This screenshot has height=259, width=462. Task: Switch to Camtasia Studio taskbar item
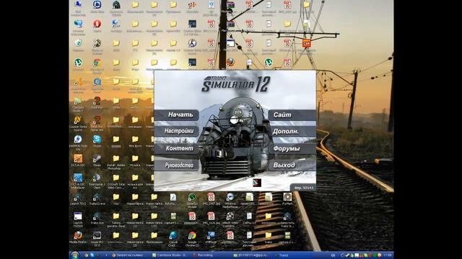(169, 255)
